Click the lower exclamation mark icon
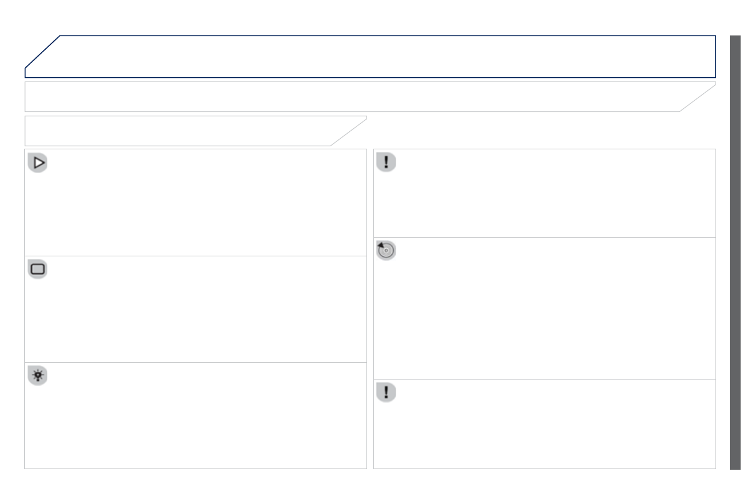Image resolution: width=741 pixels, height=494 pixels. (x=386, y=393)
